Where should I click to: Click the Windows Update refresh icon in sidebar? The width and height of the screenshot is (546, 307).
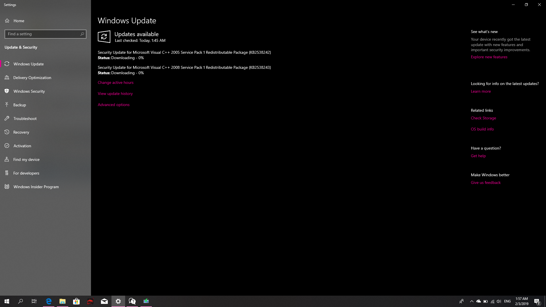coord(7,64)
